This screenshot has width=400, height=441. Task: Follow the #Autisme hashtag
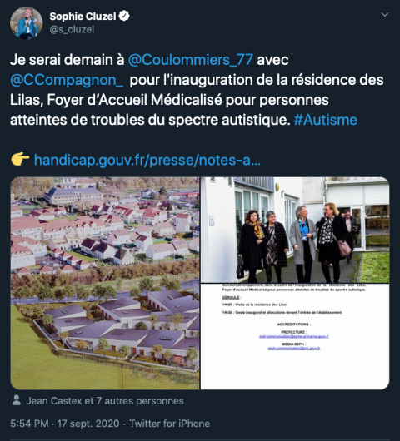pos(325,120)
